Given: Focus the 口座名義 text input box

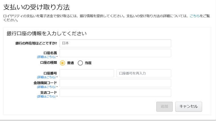Looking at the screenshot, I should tap(115, 53).
